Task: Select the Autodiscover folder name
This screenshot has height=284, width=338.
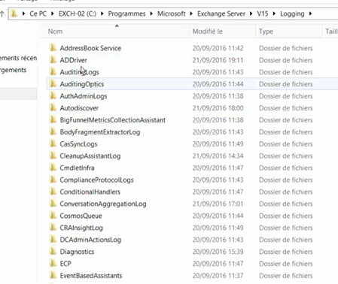Action: tap(79, 108)
